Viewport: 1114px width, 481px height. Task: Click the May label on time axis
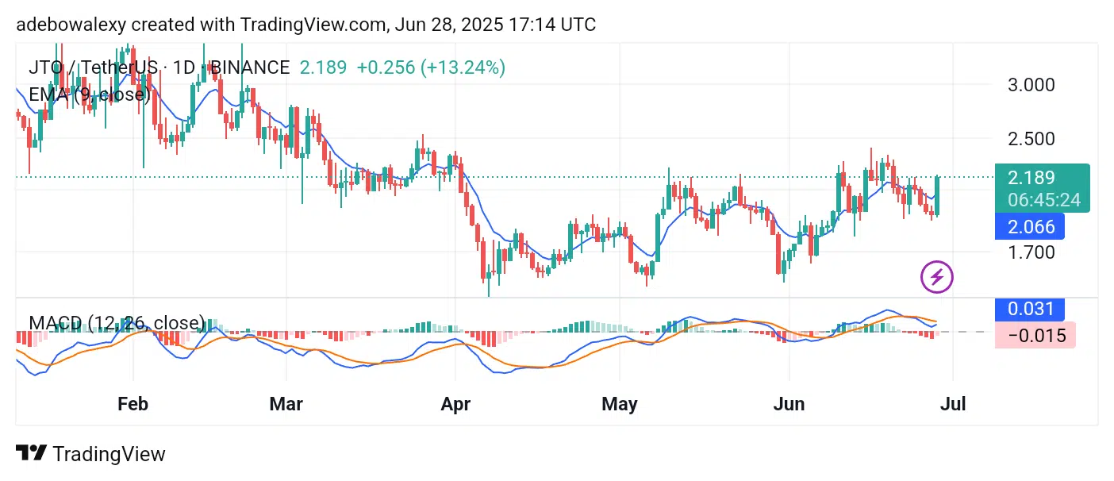click(x=620, y=404)
